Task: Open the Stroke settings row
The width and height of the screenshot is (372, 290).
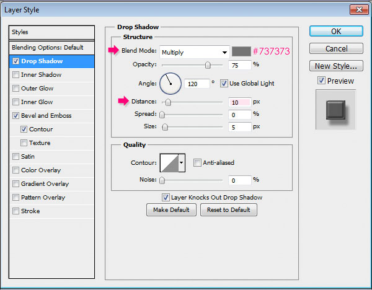Action: pos(51,211)
